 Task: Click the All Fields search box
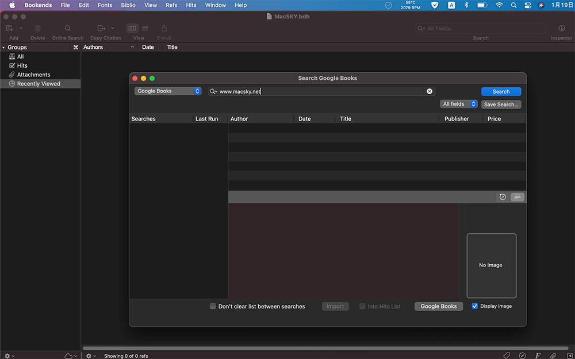point(480,29)
